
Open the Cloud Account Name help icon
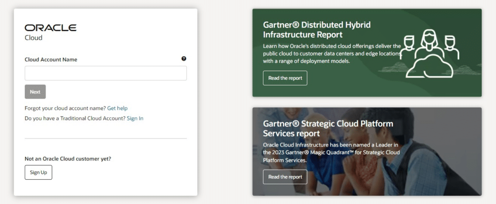[184, 59]
